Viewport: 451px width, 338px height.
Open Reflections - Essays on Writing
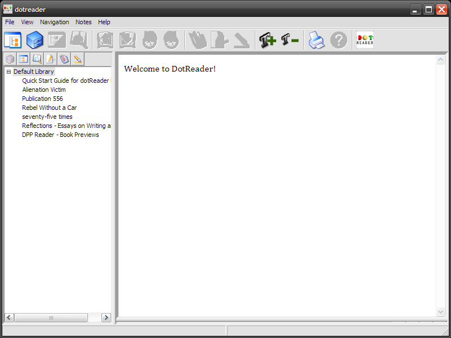point(66,126)
